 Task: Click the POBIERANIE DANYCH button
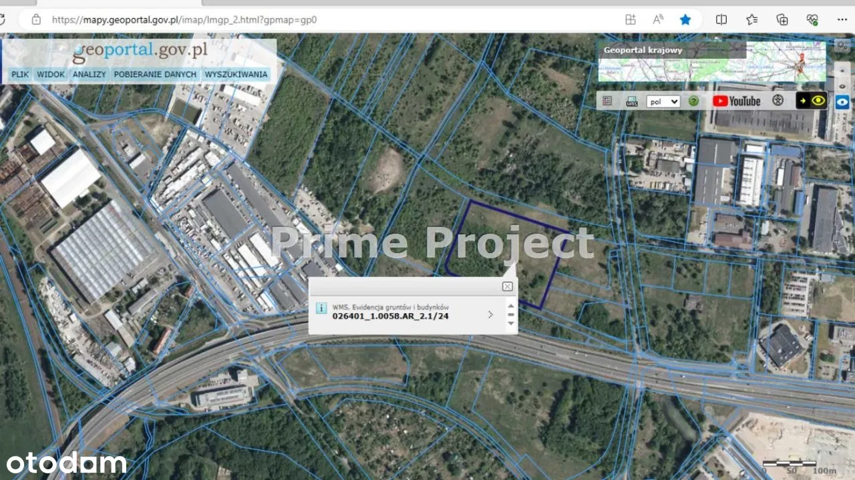coord(155,75)
